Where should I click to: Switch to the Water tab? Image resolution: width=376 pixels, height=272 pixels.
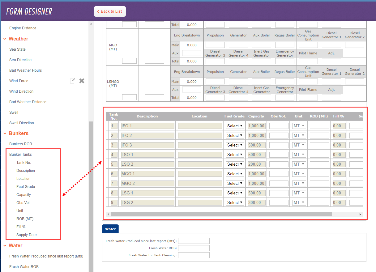click(x=110, y=228)
